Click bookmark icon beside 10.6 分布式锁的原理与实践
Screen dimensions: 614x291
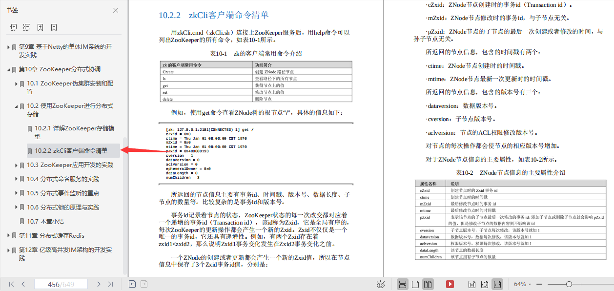22,208
